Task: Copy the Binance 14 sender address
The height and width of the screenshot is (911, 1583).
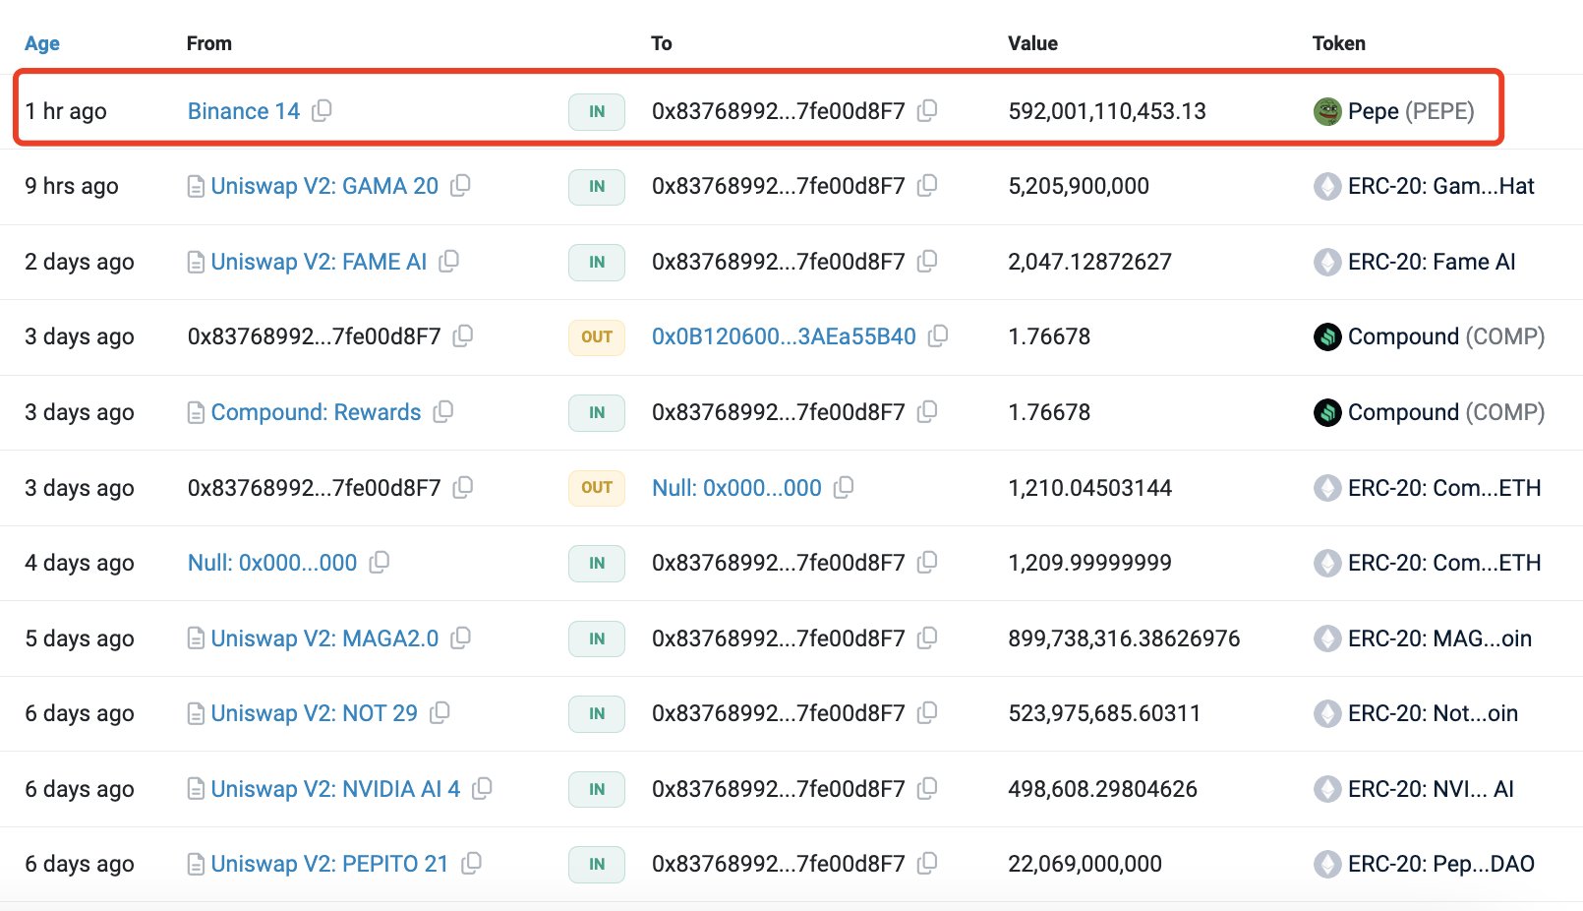Action: point(322,111)
